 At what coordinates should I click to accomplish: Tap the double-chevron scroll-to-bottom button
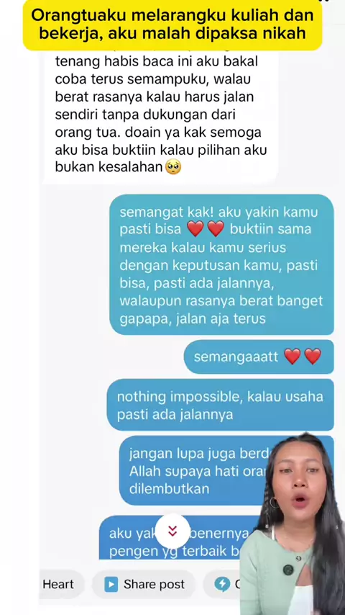172,531
